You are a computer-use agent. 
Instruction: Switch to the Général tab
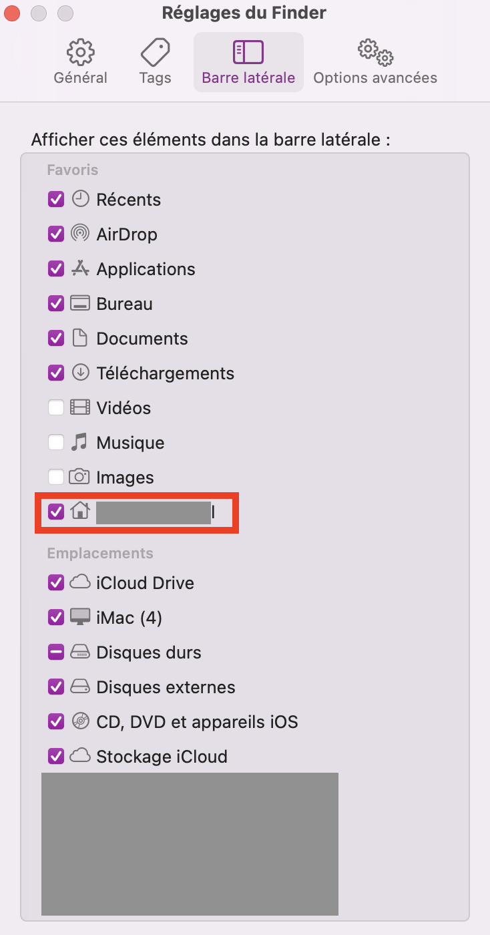[80, 63]
